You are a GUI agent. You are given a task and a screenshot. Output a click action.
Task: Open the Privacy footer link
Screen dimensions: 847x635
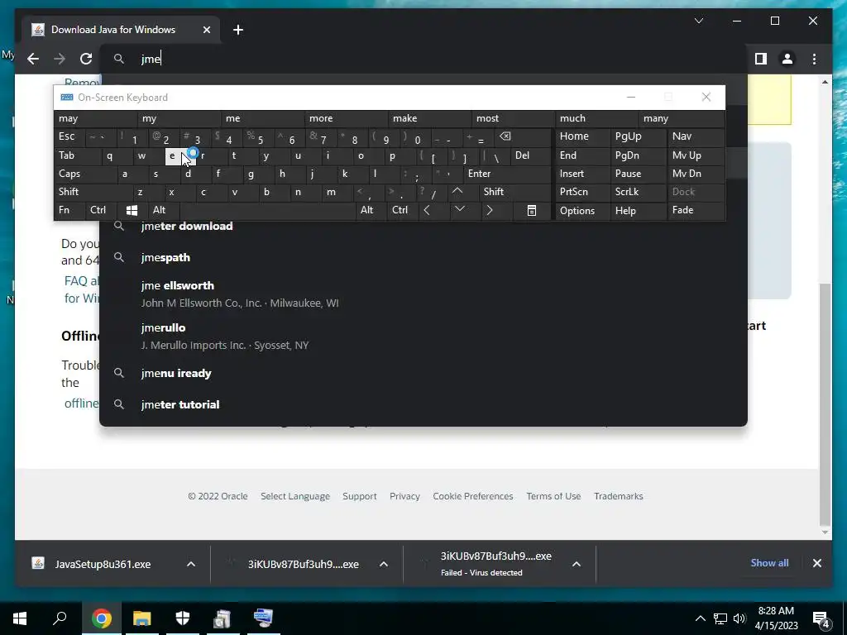[404, 496]
